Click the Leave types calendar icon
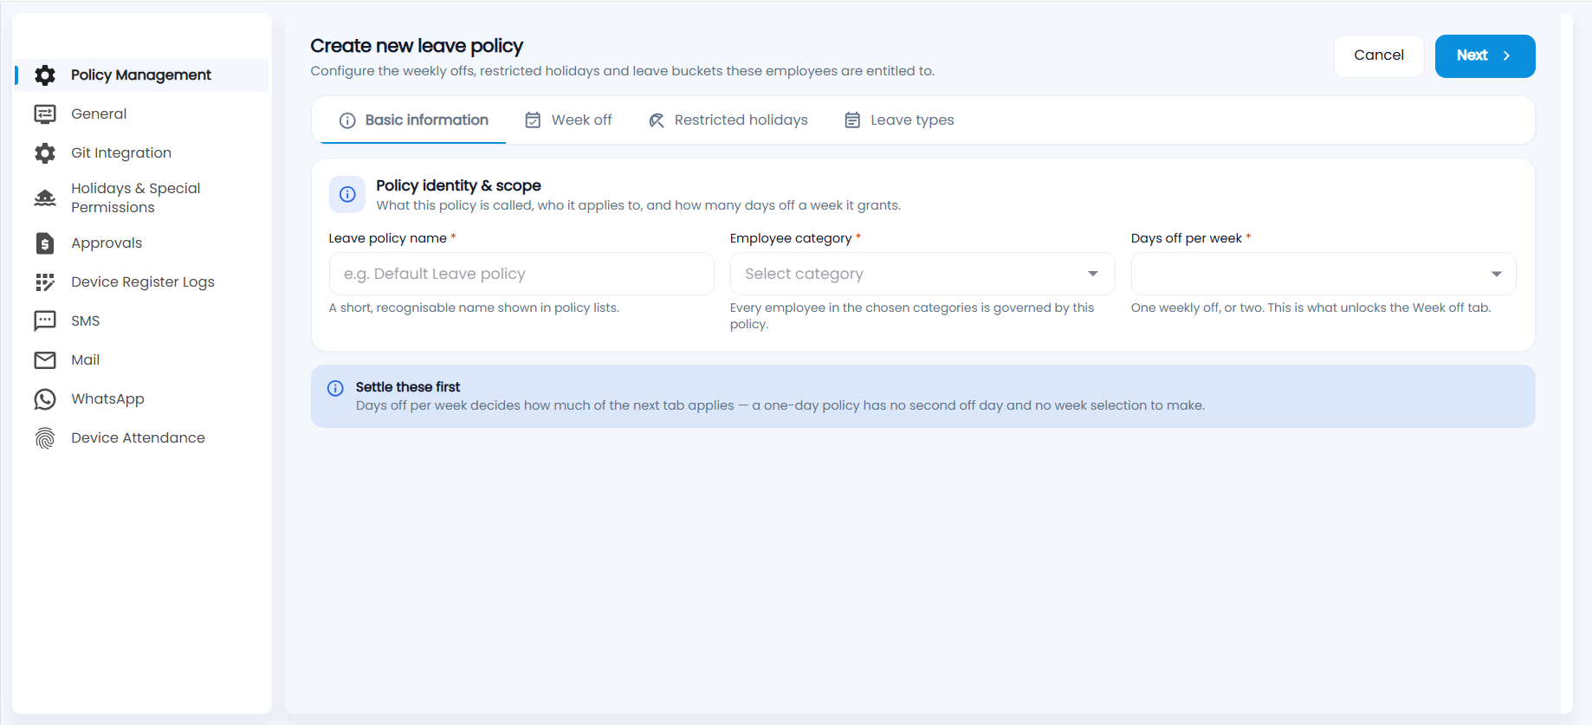Screen dimensions: 1592x725 coord(852,120)
